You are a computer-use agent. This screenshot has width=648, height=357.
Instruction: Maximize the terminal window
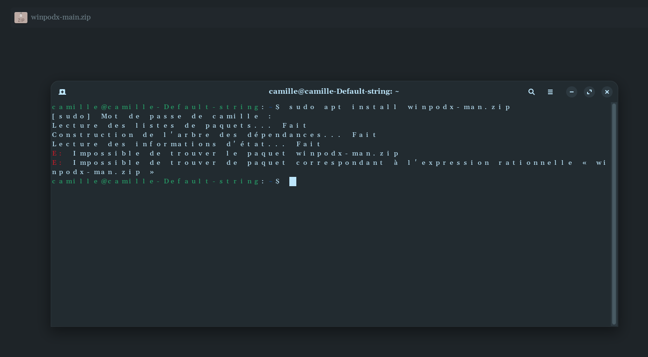[x=589, y=92]
